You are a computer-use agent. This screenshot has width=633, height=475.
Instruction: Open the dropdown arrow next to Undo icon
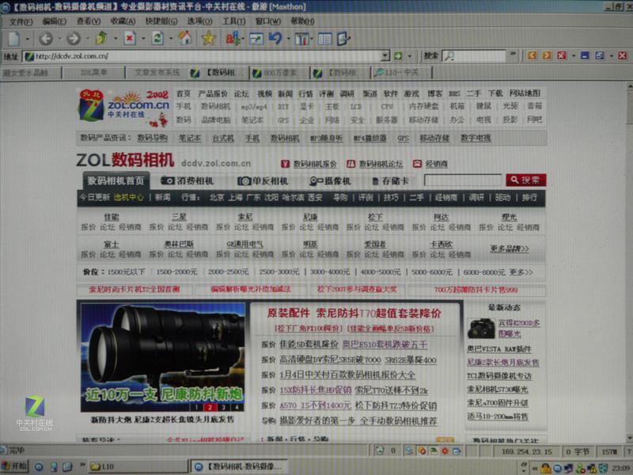pos(288,39)
